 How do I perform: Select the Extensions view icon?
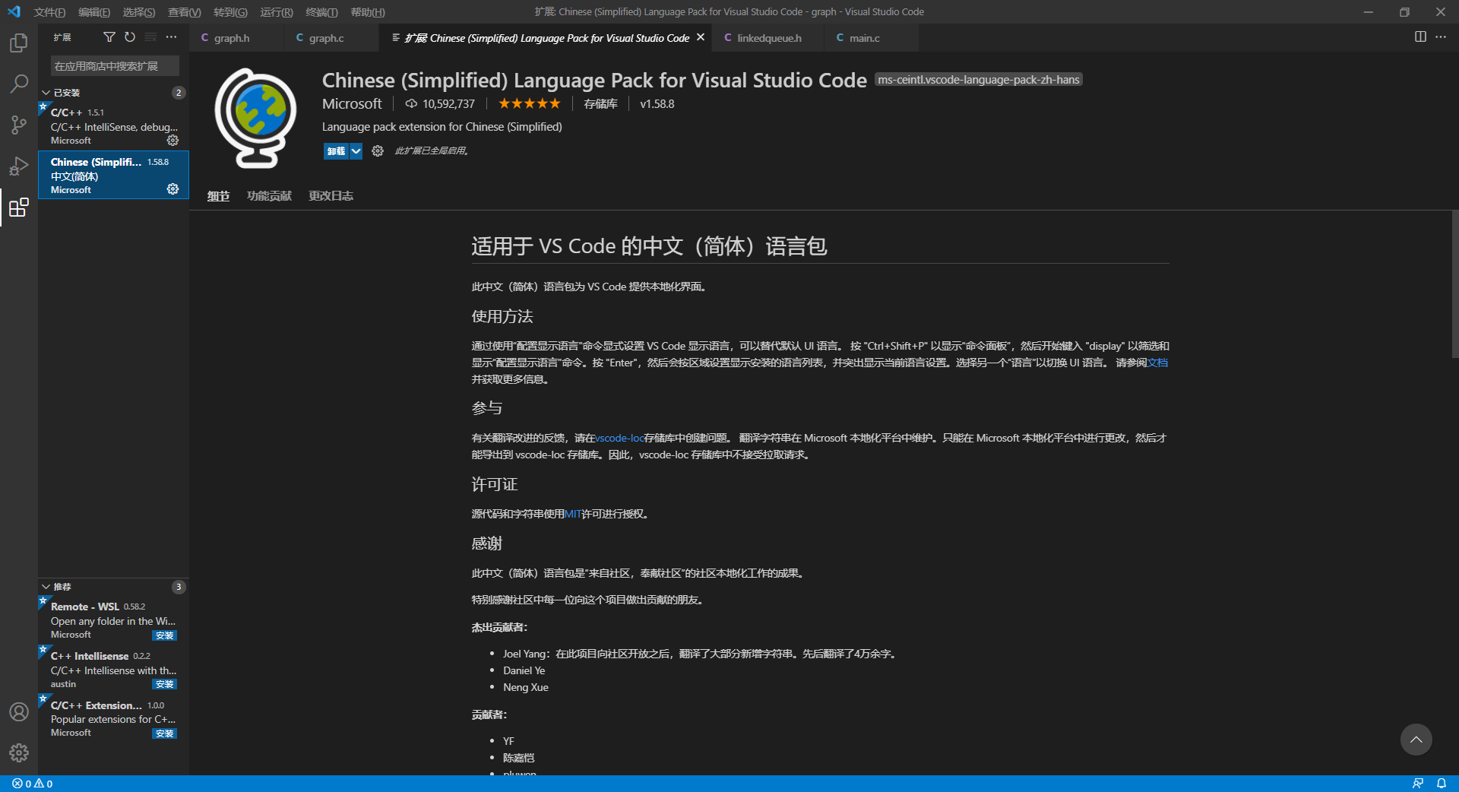tap(19, 207)
